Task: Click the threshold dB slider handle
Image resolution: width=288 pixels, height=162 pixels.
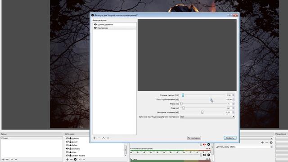Action: (x=211, y=99)
